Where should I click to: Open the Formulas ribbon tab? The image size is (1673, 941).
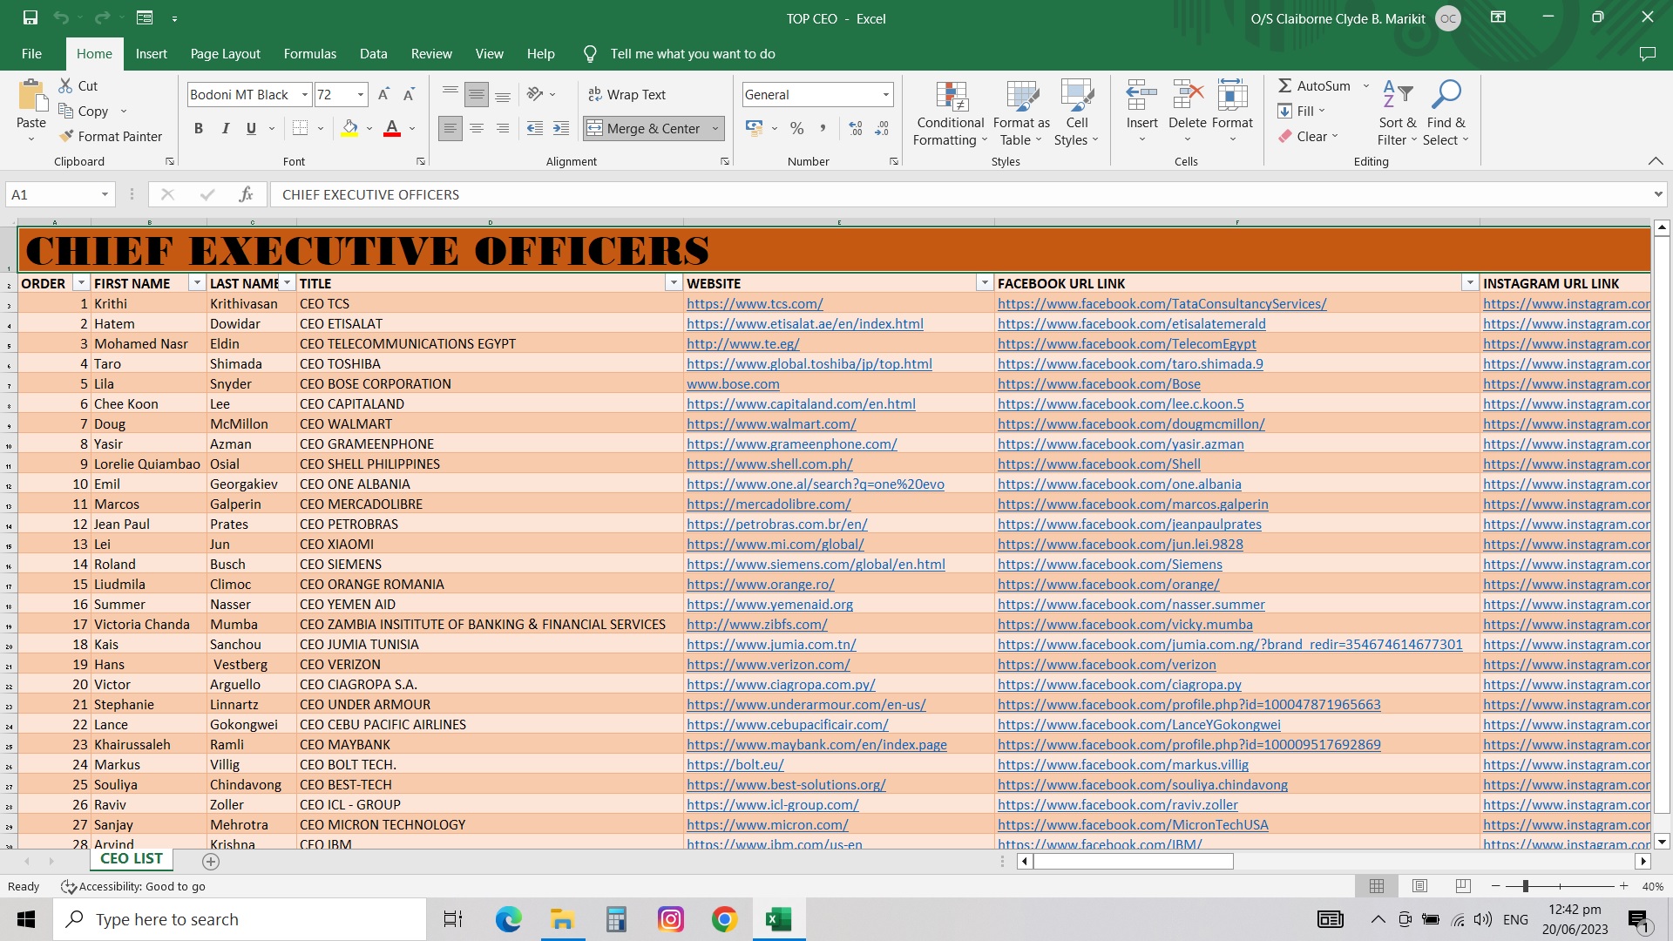[x=309, y=54]
